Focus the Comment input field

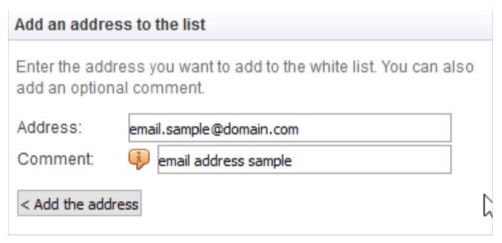click(x=305, y=159)
